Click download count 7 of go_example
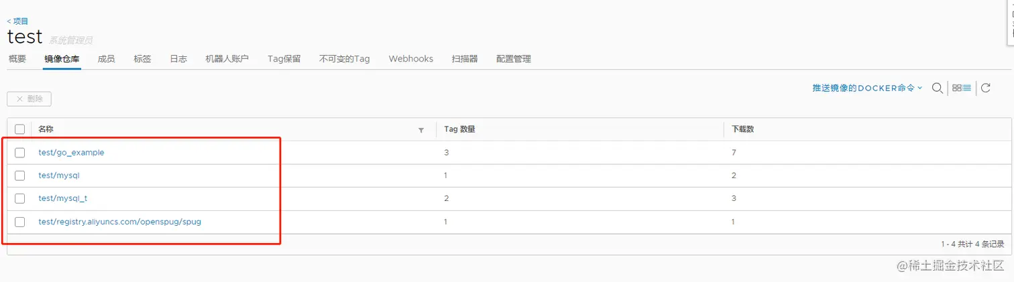This screenshot has height=282, width=1014. [x=734, y=153]
